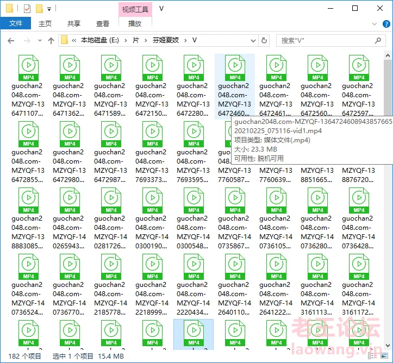Screen dimensions: 393x363
Task: Click file name text ending 8851665...
Action: [317, 175]
